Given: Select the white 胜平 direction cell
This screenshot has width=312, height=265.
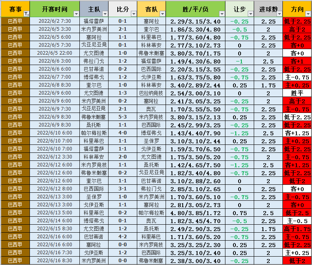Looking at the screenshot, I should coord(297,93).
